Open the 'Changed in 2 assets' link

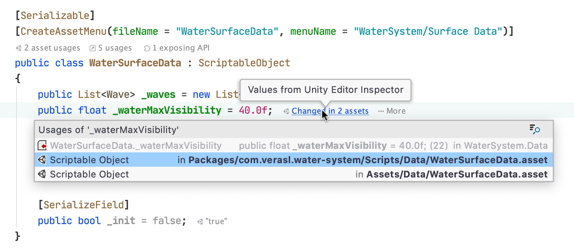(330, 111)
